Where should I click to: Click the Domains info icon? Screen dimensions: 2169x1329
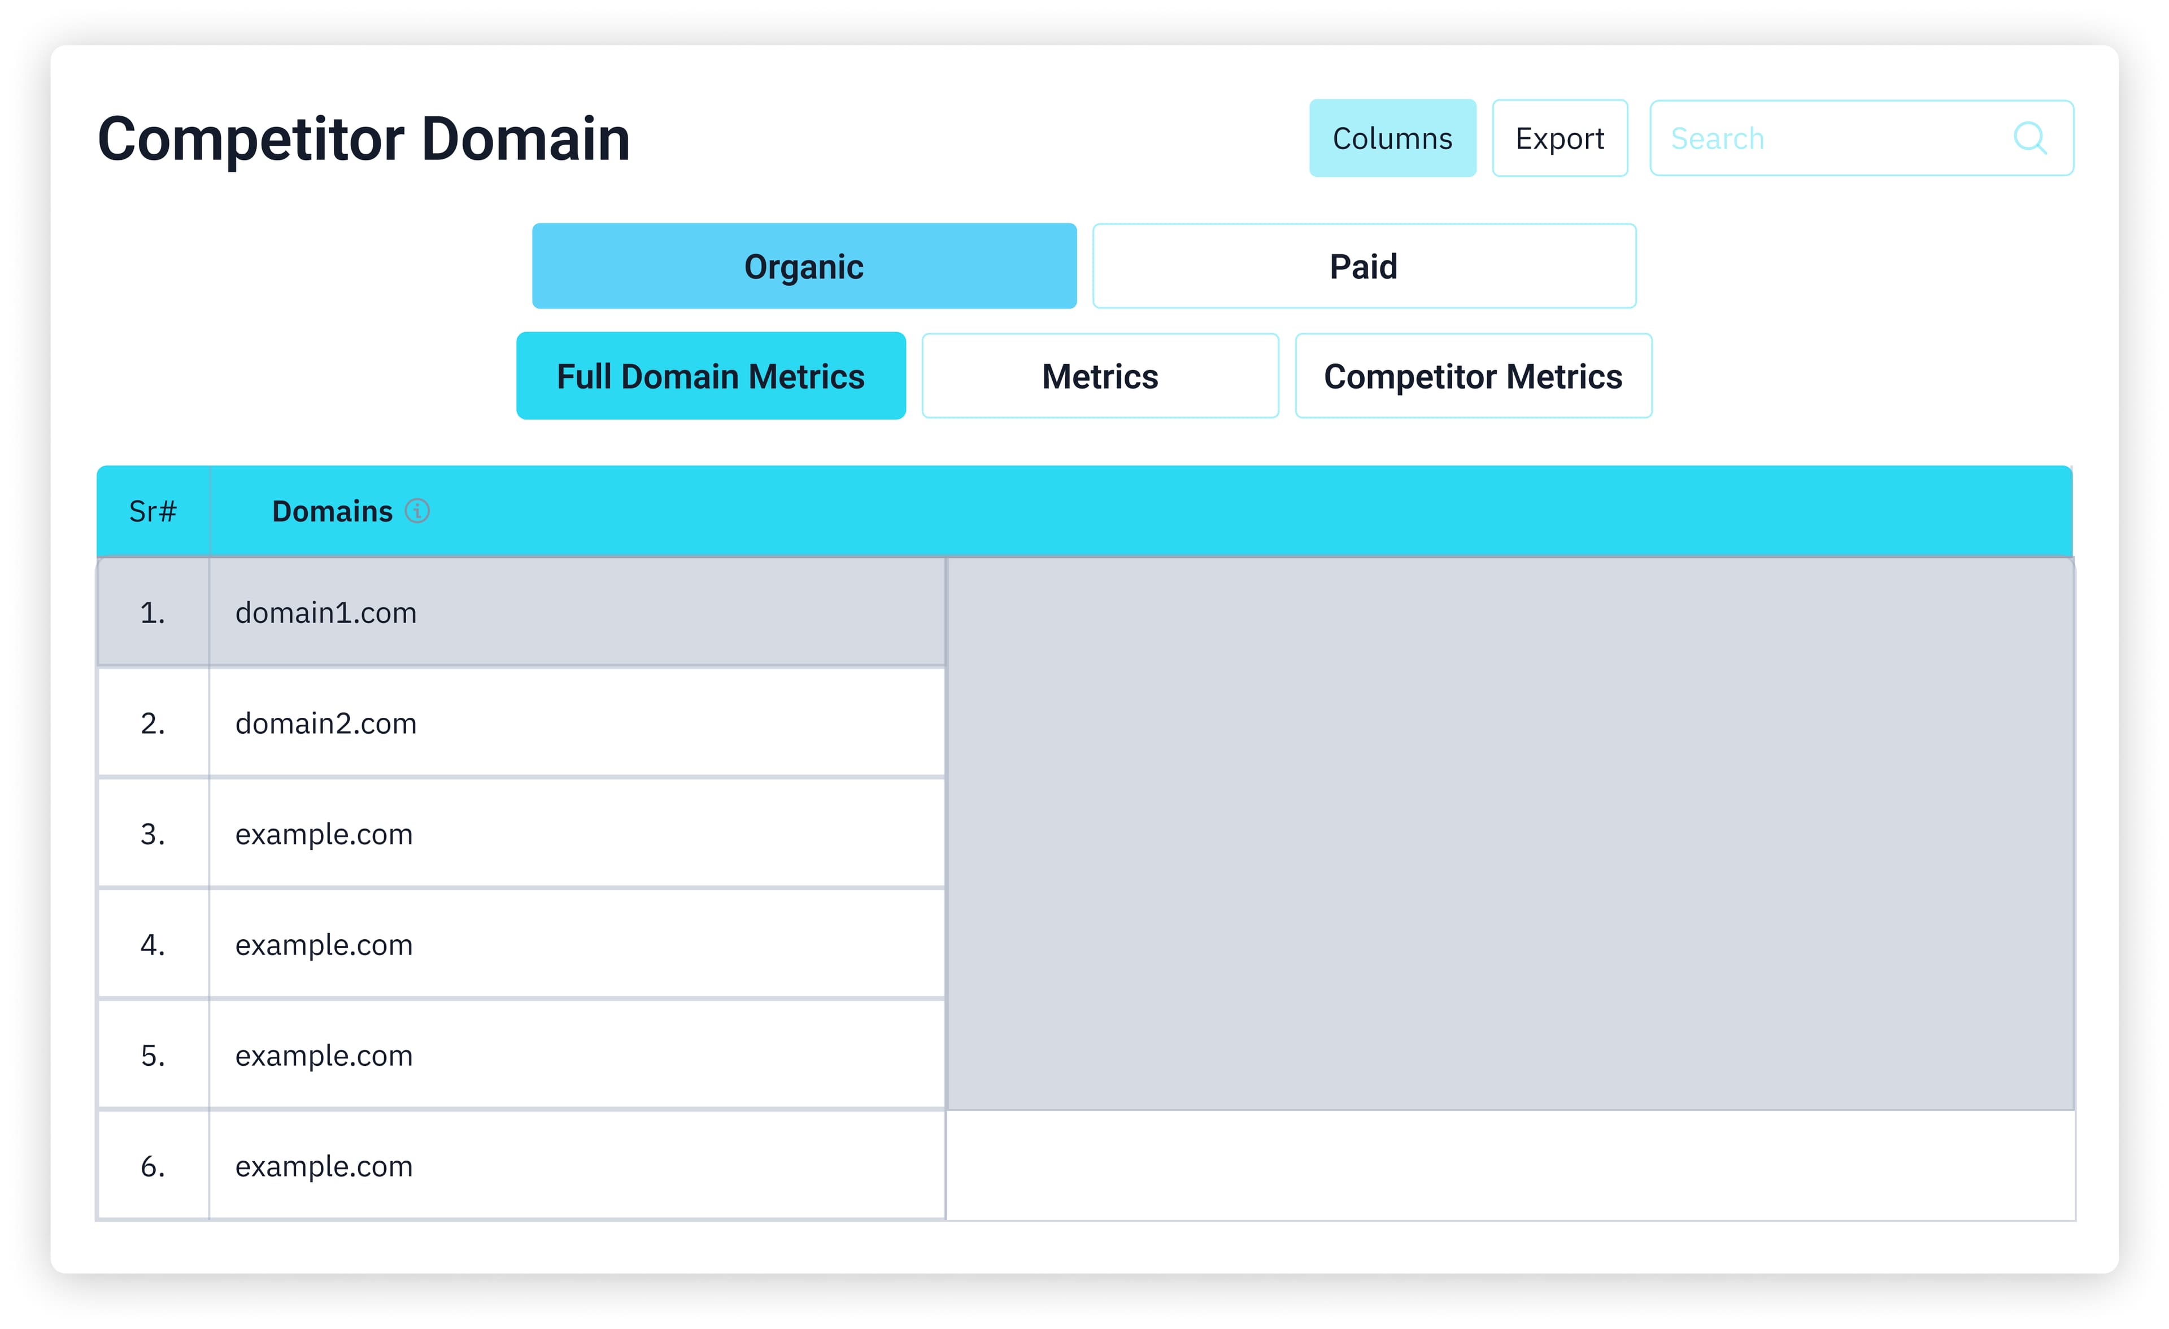417,511
